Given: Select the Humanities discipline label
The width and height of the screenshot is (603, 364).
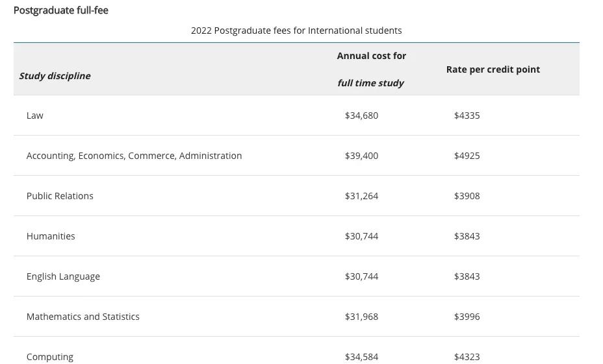Looking at the screenshot, I should pyautogui.click(x=51, y=236).
